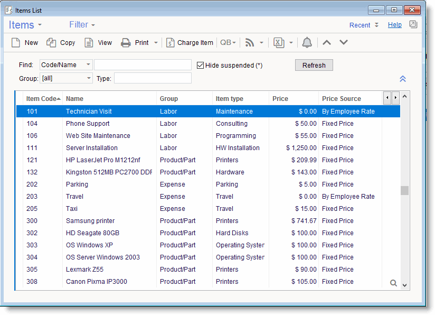Screen dimensions: 435x315
Task: Click the View item icon
Action: (89, 43)
